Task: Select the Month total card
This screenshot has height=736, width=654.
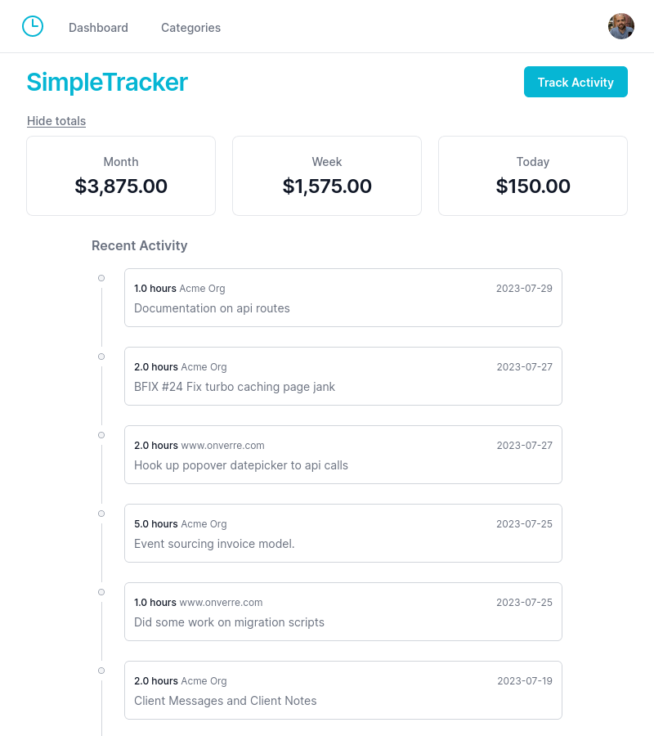Action: [121, 176]
